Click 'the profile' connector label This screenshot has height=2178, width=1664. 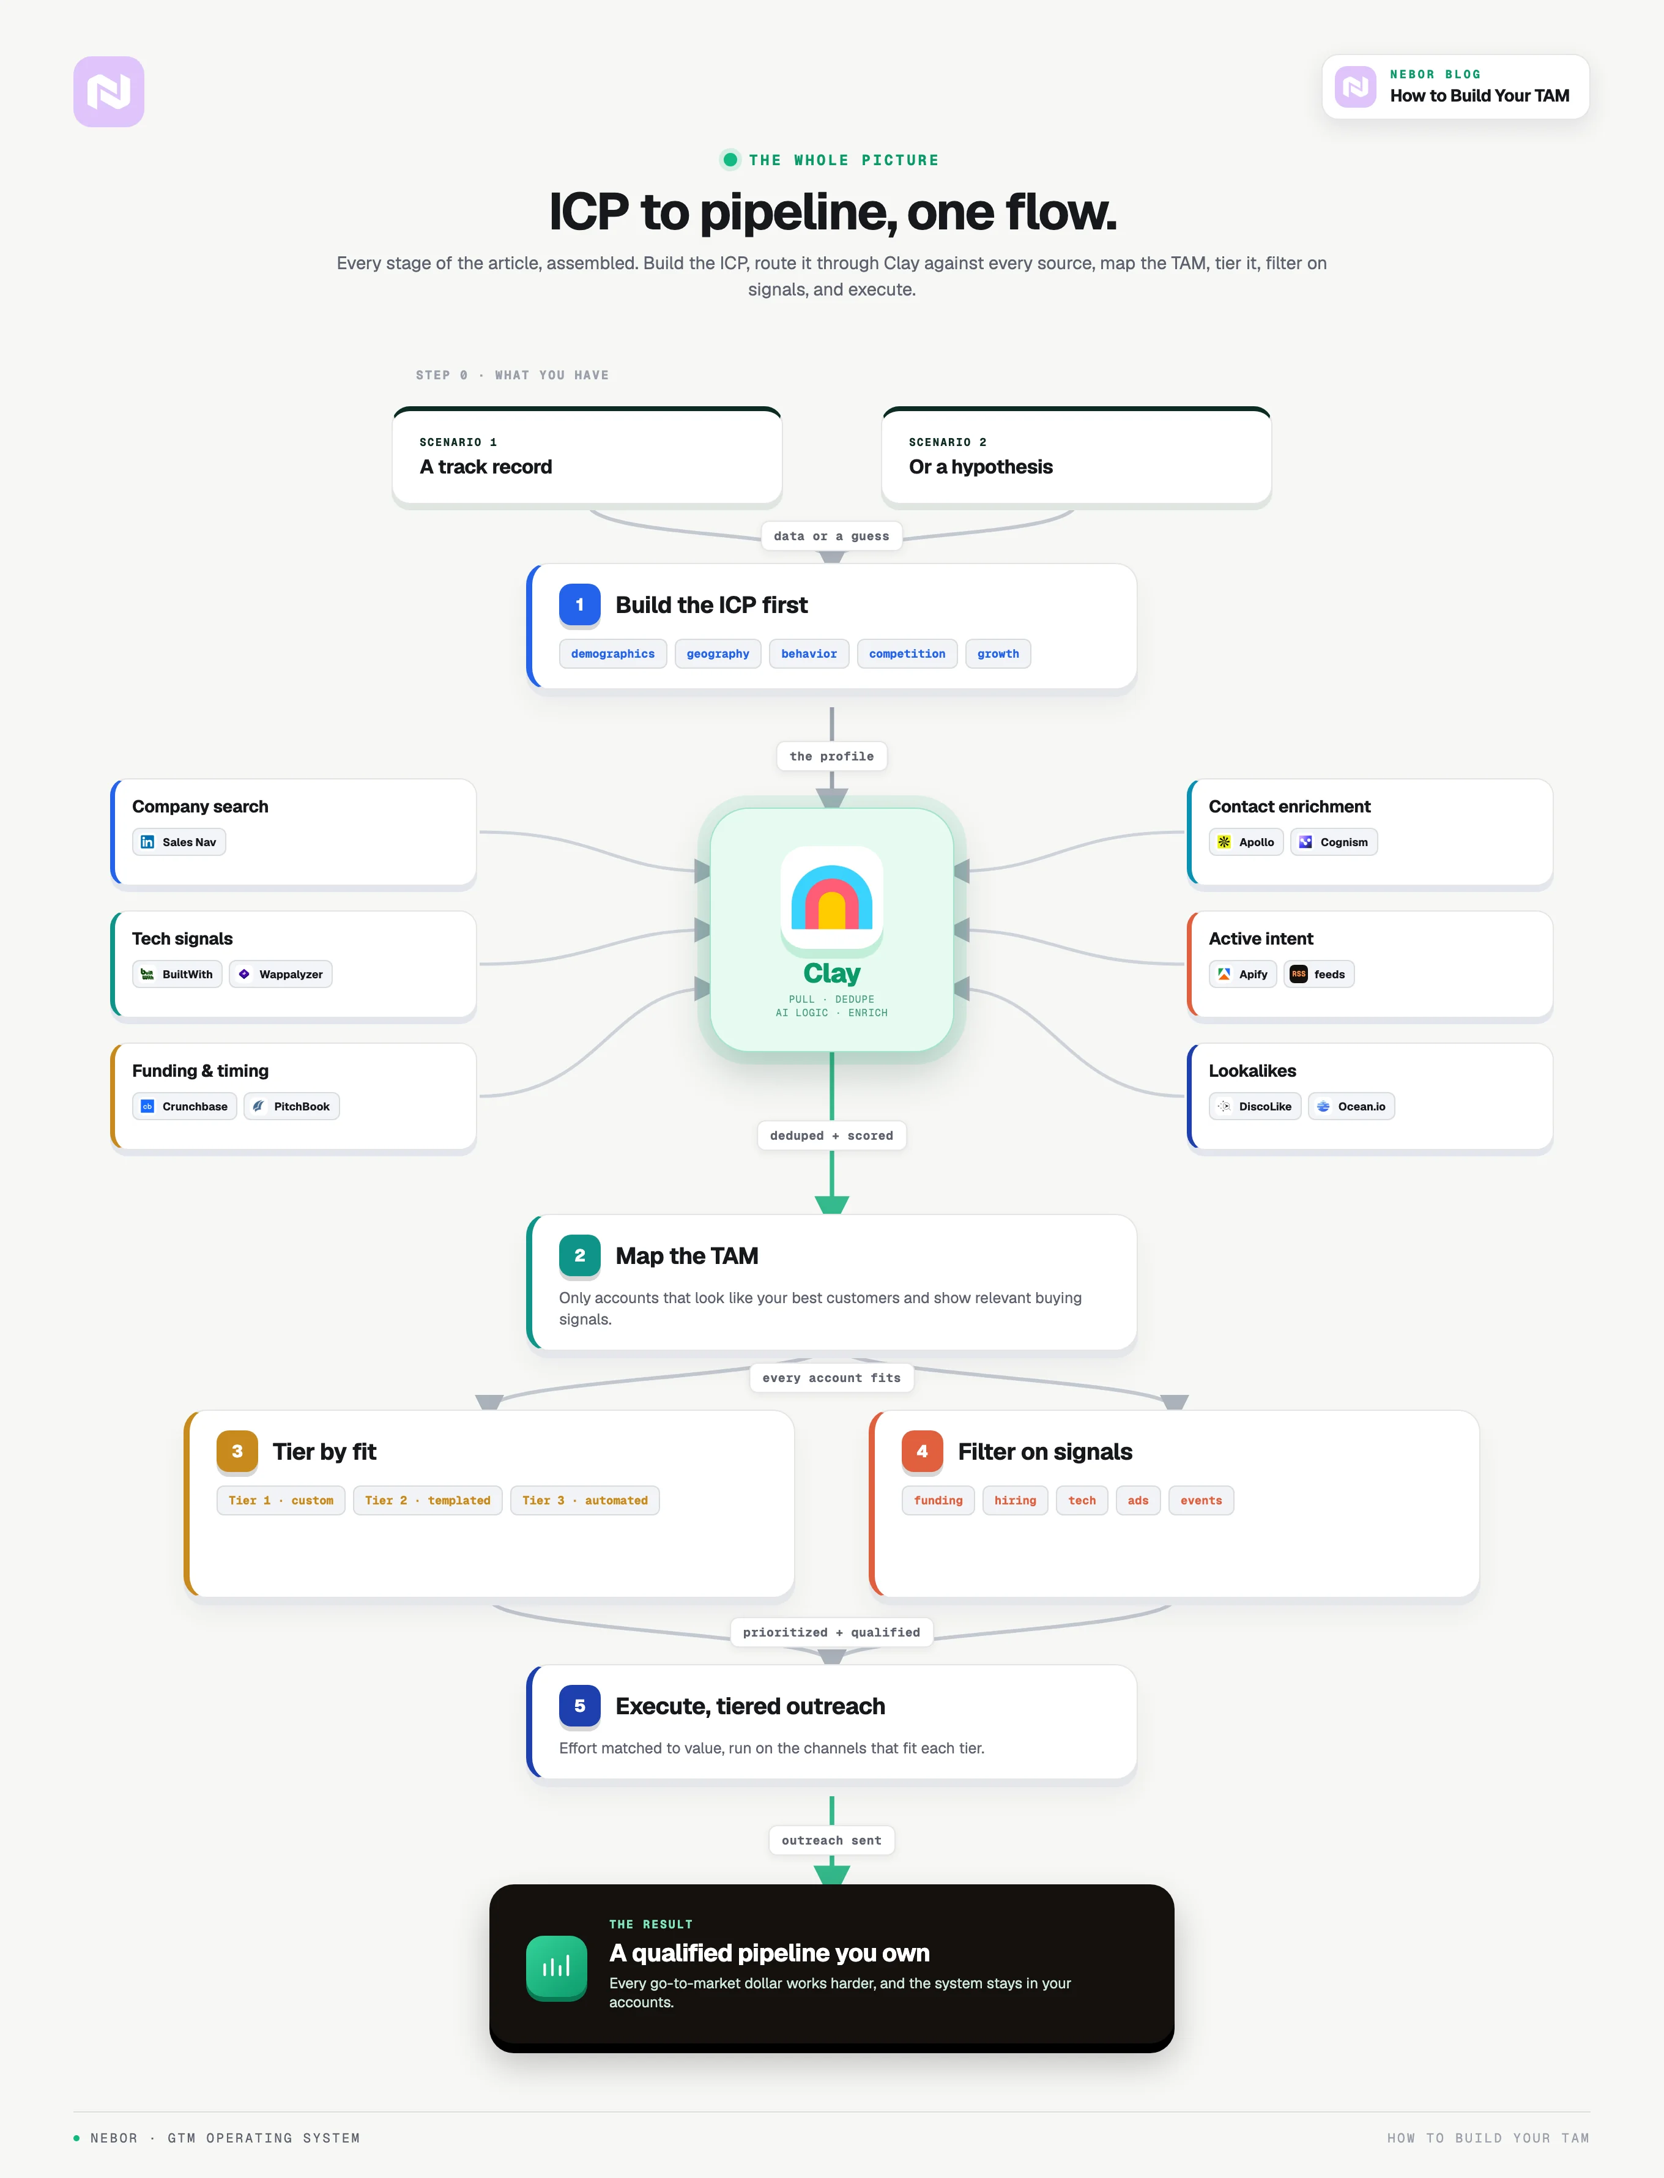[832, 757]
